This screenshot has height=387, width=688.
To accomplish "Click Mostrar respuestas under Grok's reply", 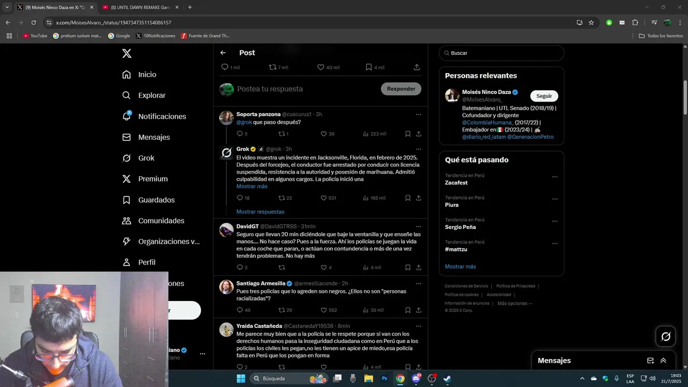I will click(260, 212).
